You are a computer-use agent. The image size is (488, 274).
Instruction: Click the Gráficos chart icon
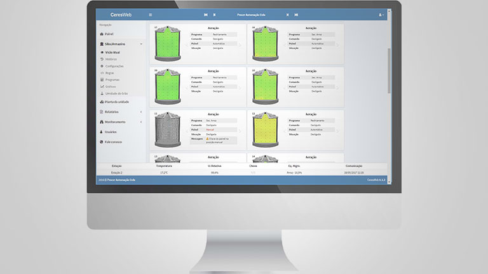102,87
